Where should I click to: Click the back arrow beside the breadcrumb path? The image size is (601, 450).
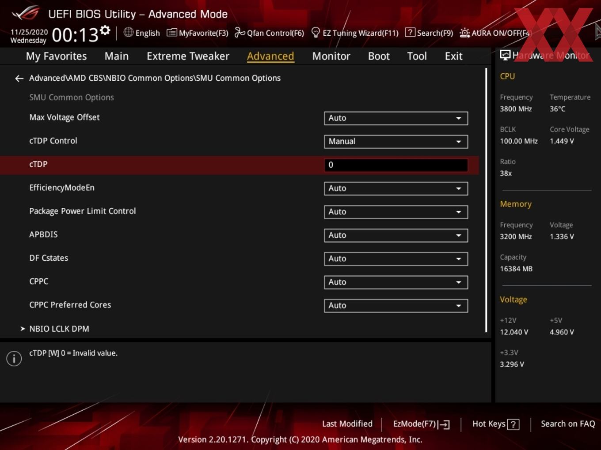pyautogui.click(x=19, y=79)
